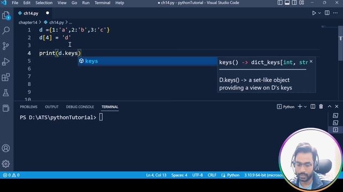The width and height of the screenshot is (343, 192).
Task: Open the View menu
Action: tap(62, 3)
